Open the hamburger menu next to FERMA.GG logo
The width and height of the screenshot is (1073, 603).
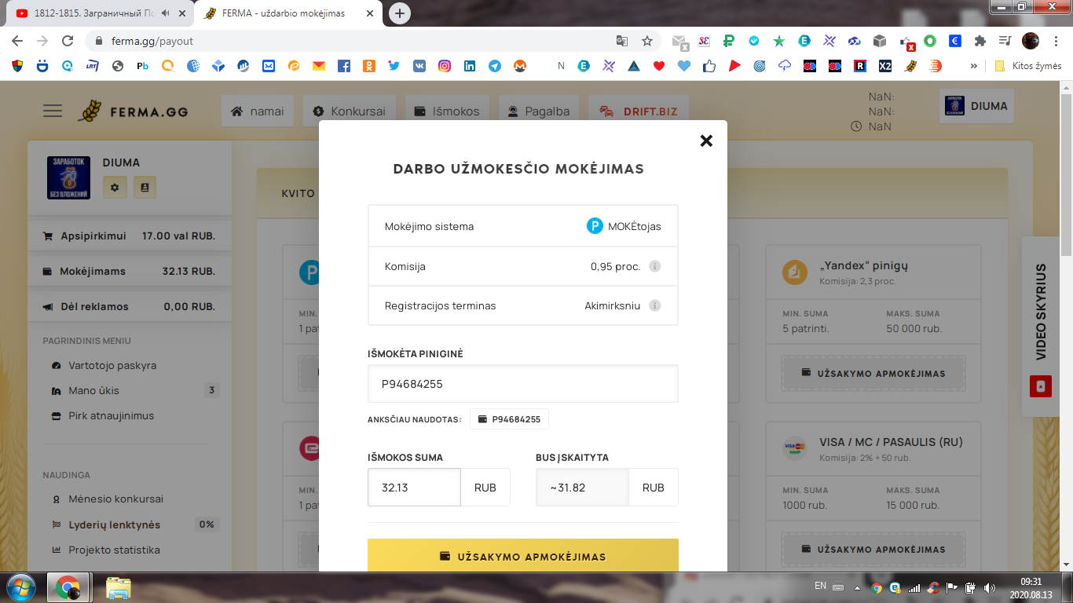tap(53, 111)
